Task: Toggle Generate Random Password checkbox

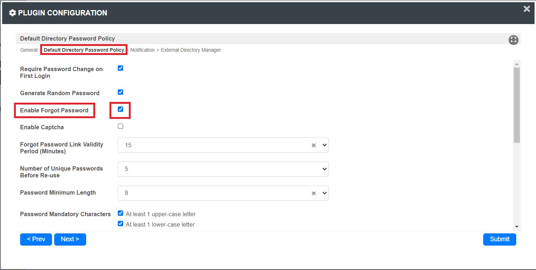Action: (121, 92)
